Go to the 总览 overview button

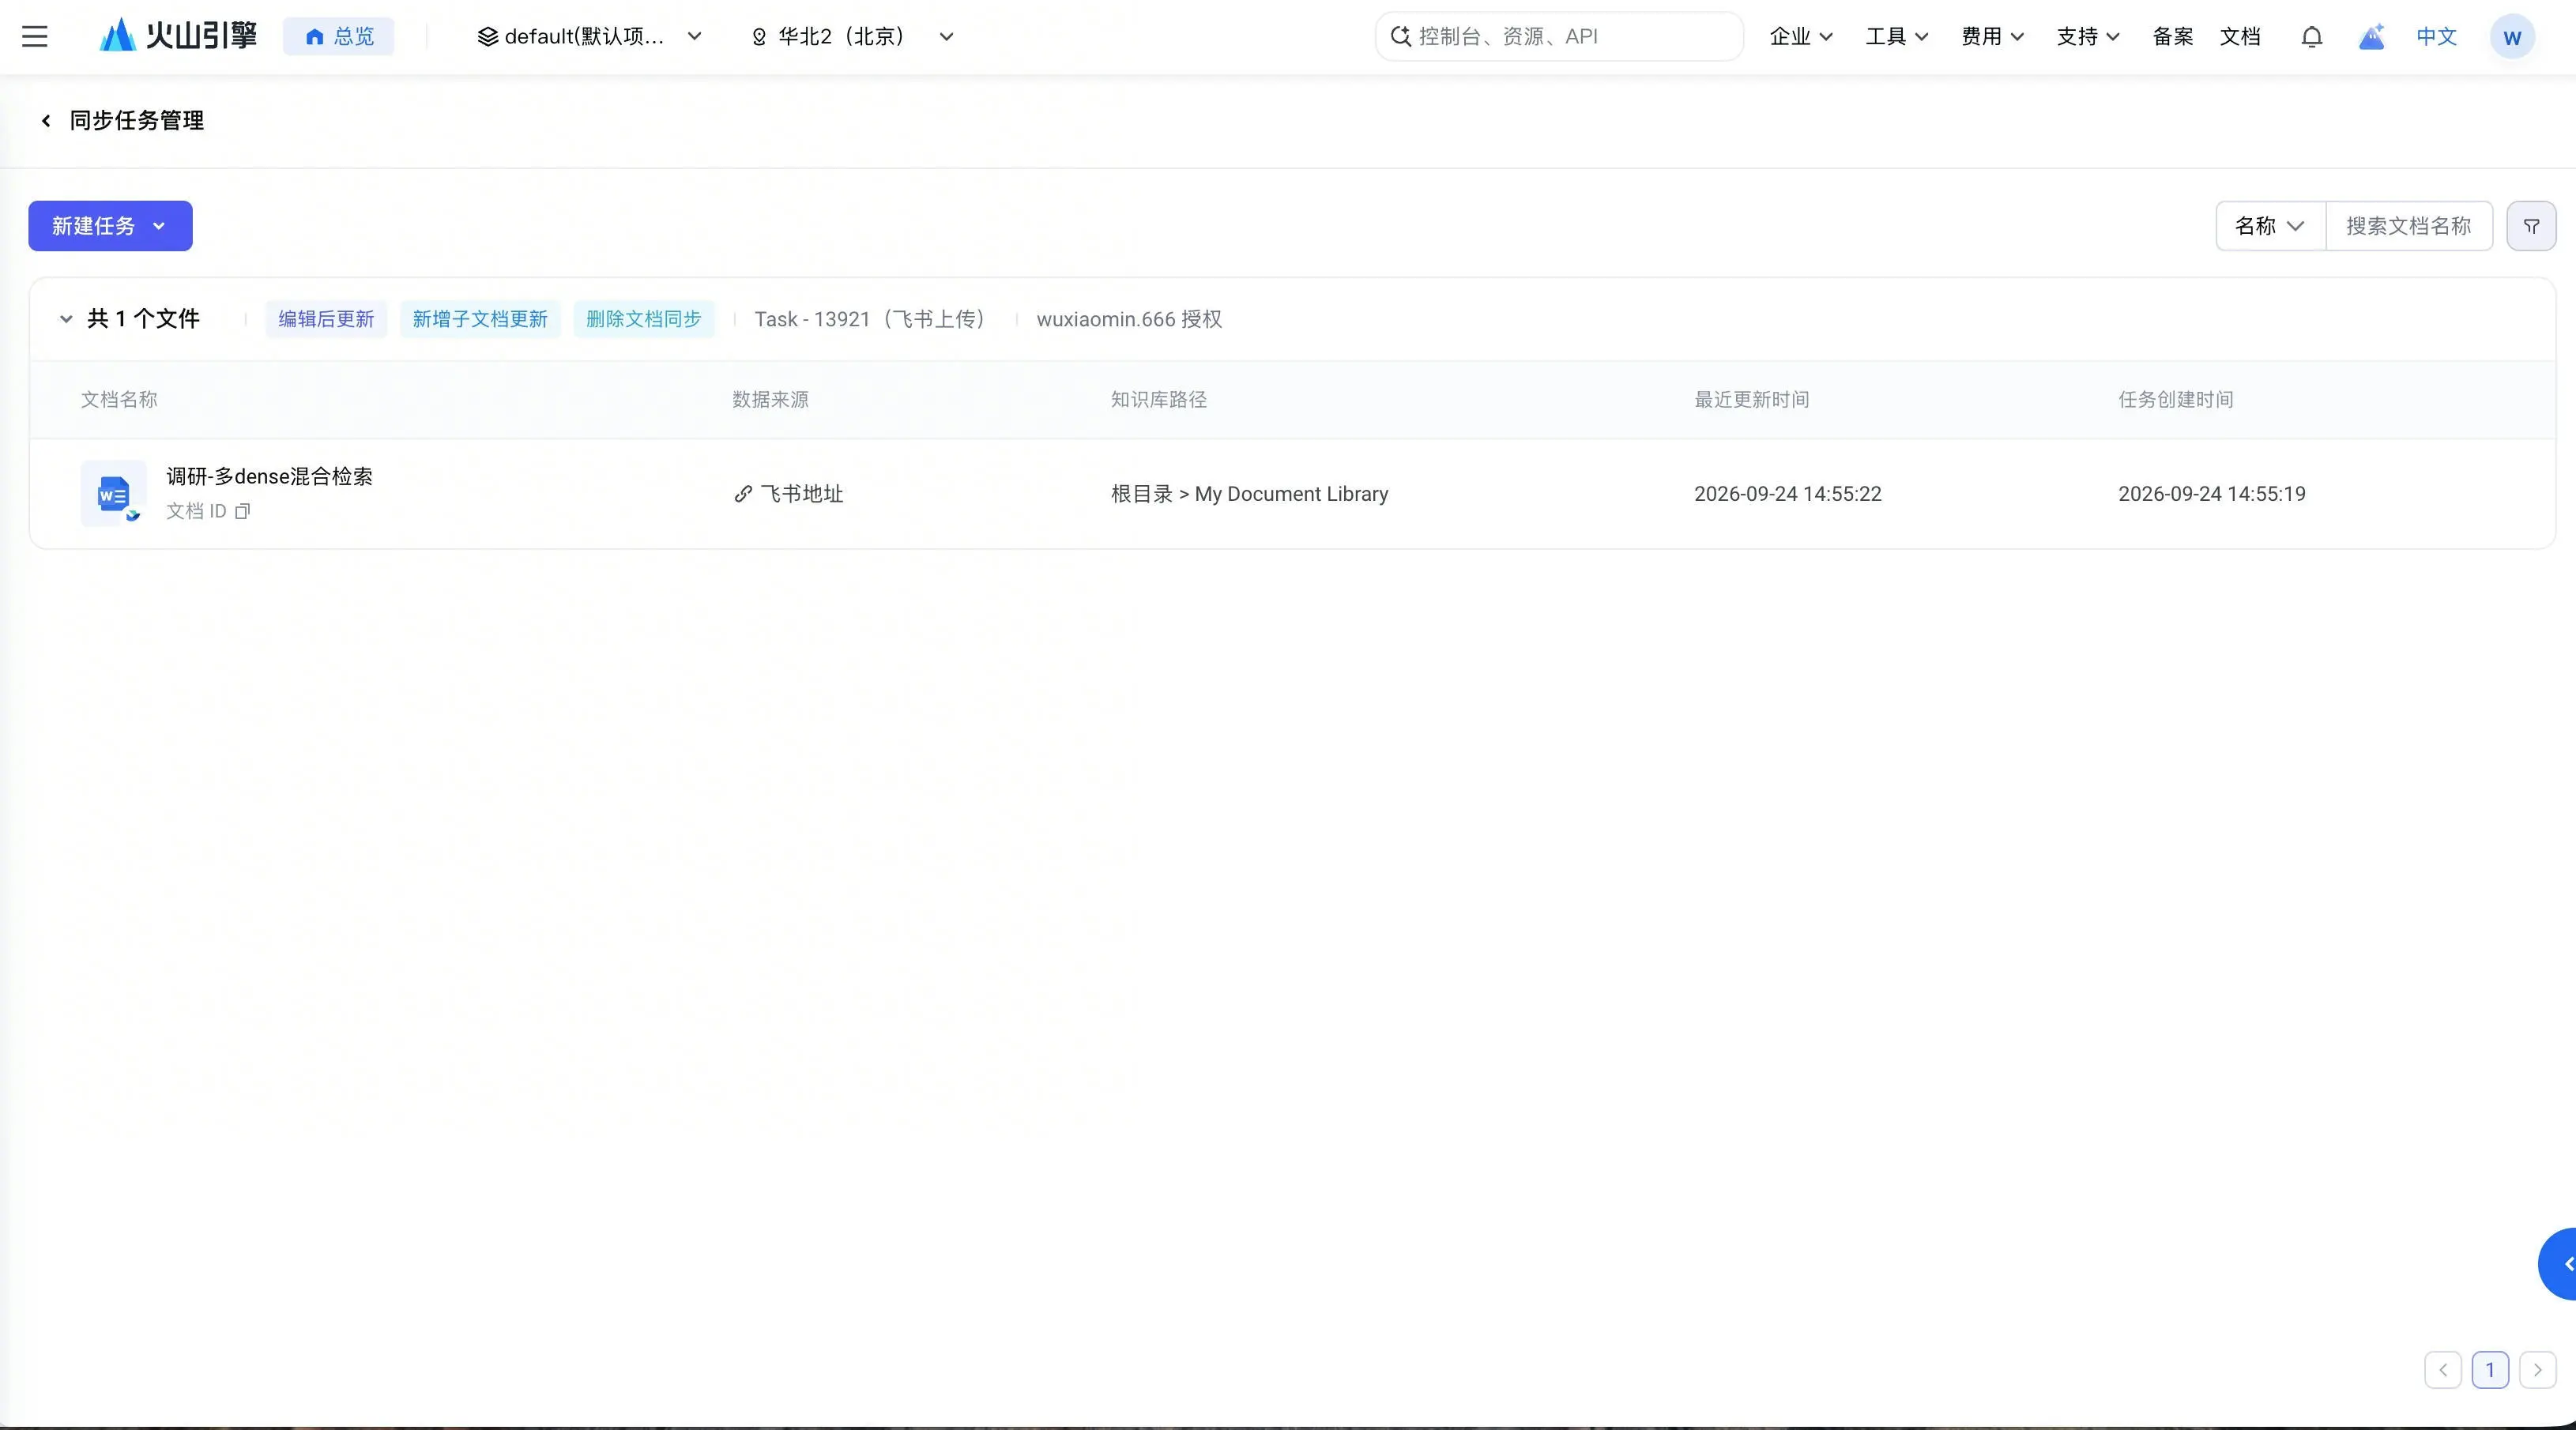(x=339, y=37)
